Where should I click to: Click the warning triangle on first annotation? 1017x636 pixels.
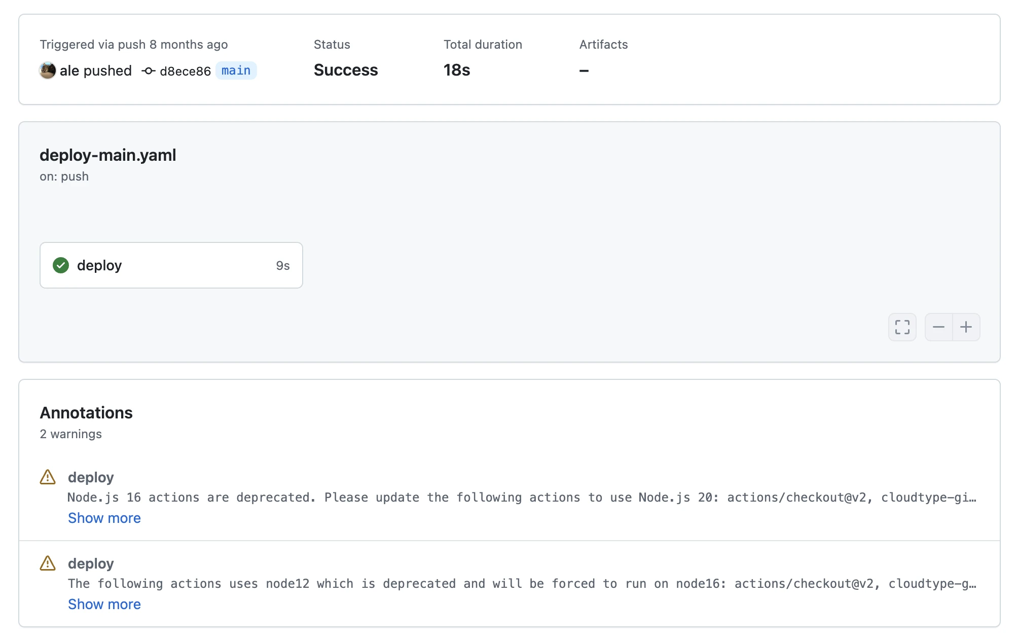pos(47,477)
